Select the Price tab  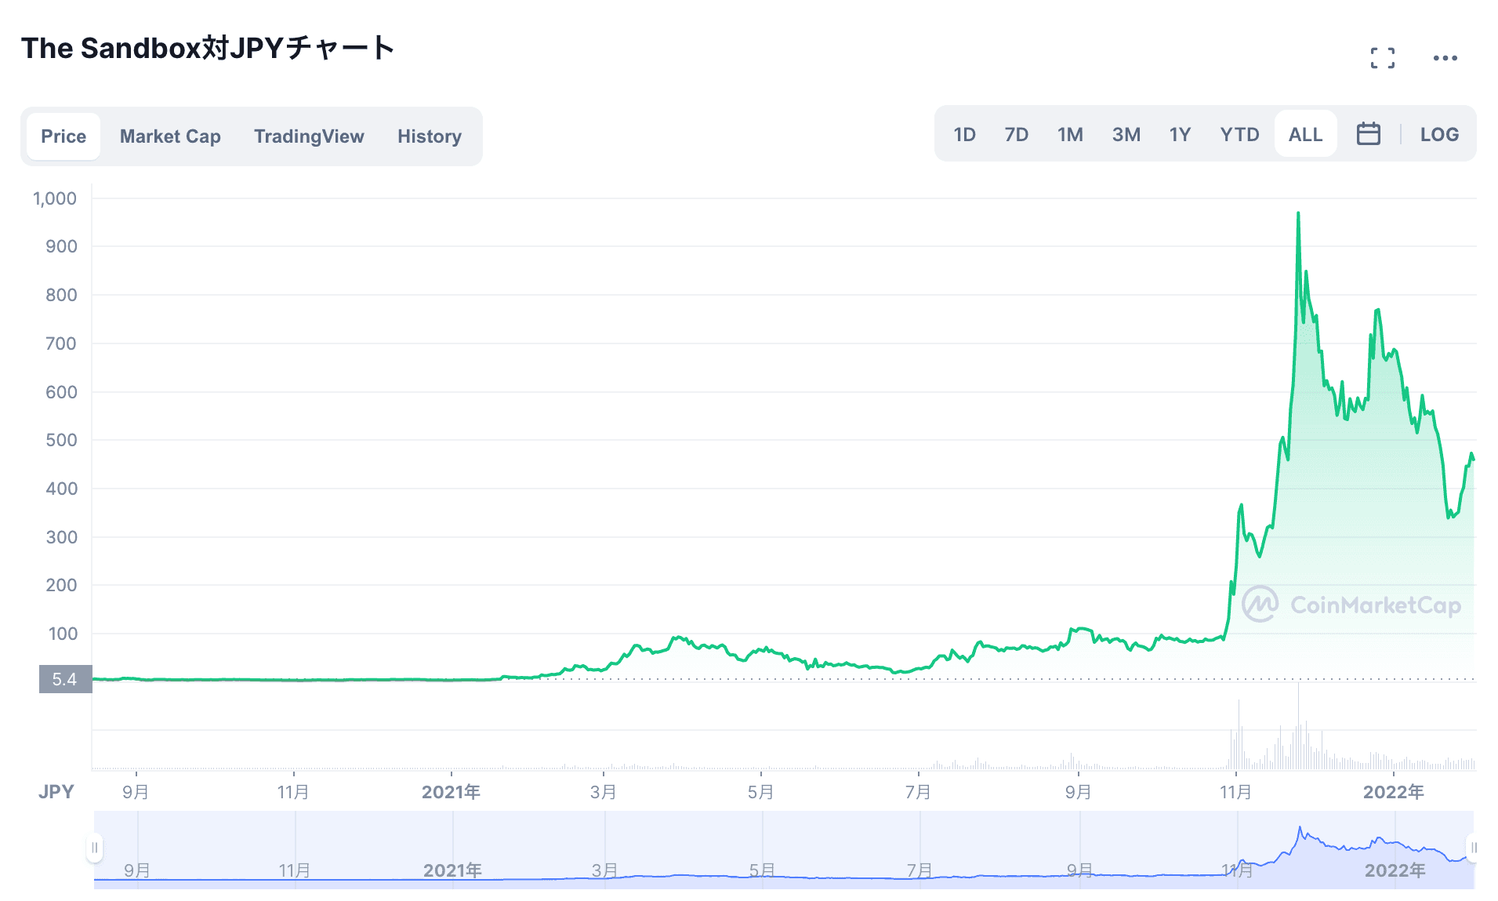(63, 136)
